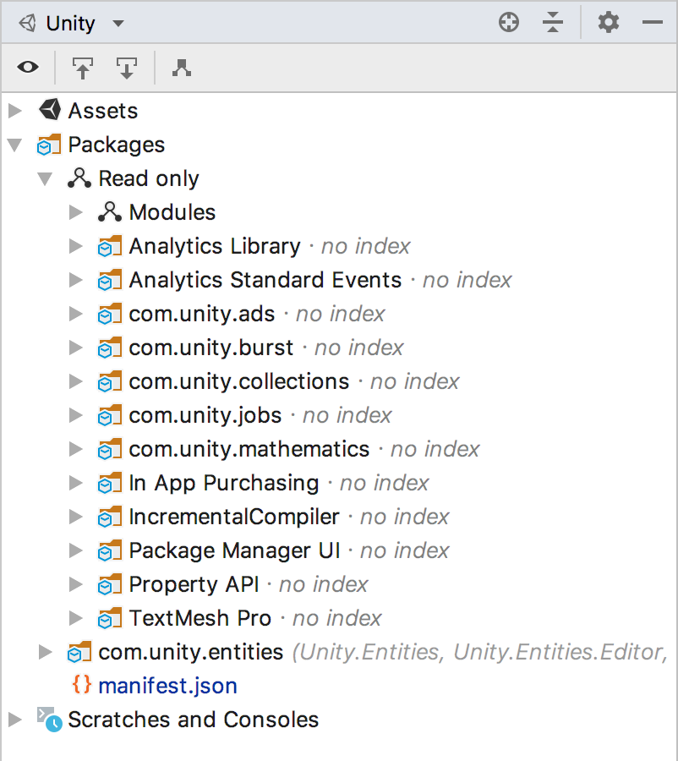Click the com.unity.collections package icon
The width and height of the screenshot is (678, 761).
pyautogui.click(x=110, y=381)
